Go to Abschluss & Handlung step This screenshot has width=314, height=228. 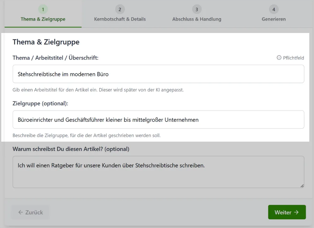(x=197, y=14)
